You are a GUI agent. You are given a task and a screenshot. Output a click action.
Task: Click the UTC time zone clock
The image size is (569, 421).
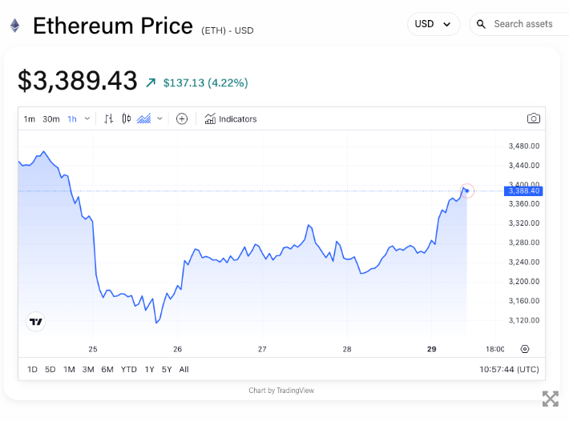point(509,369)
